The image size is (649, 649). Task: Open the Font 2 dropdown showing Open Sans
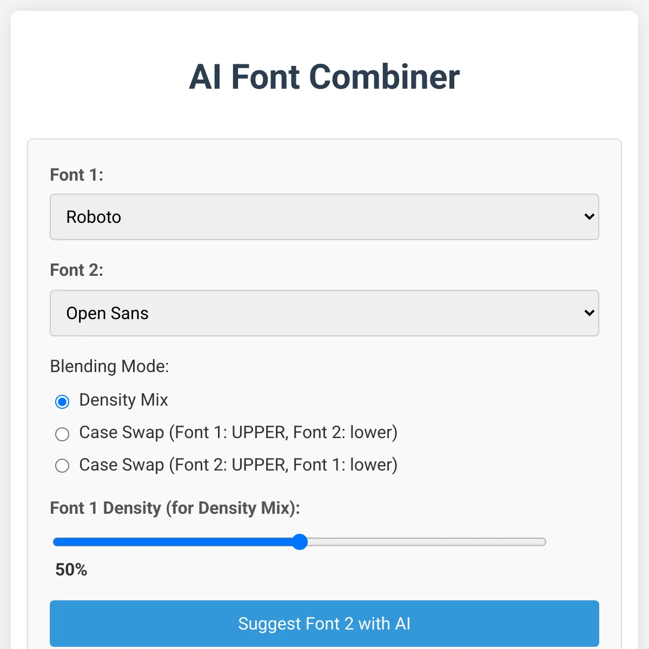(x=325, y=313)
